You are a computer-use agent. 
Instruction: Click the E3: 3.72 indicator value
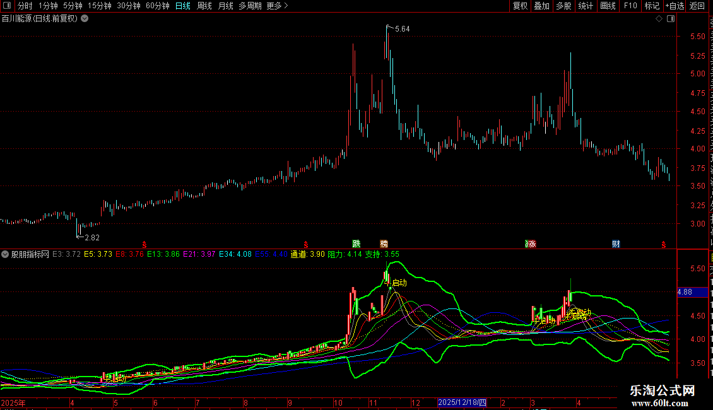[66, 254]
